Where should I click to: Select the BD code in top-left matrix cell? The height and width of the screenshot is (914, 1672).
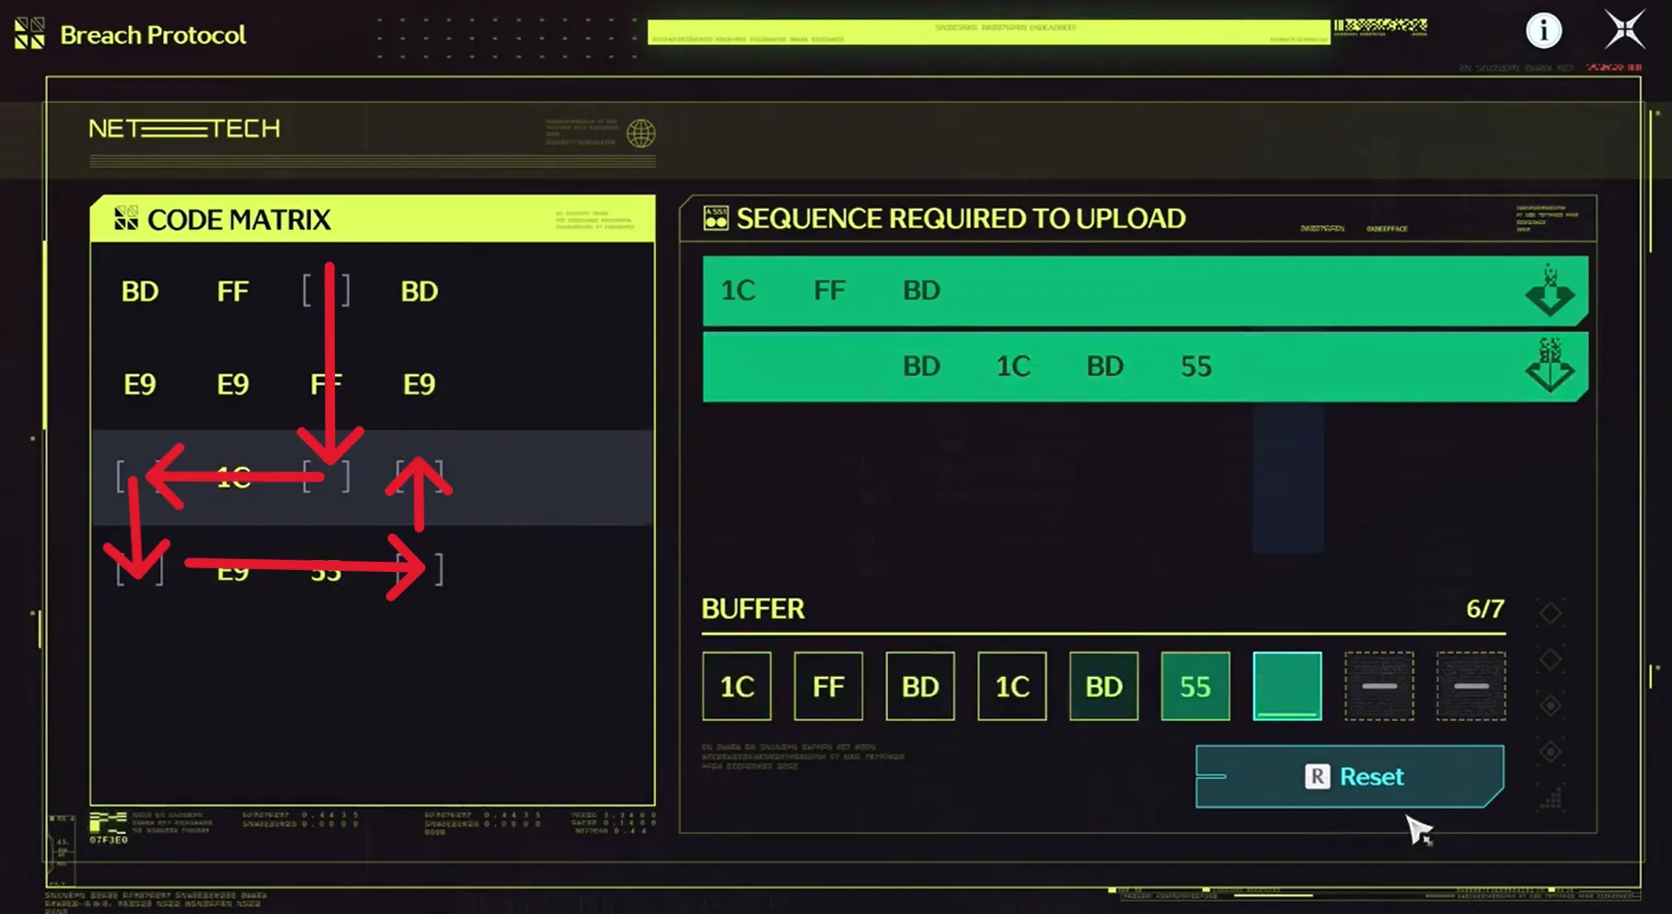[x=140, y=291]
